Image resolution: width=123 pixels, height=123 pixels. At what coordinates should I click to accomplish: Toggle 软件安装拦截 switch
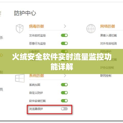click(64, 101)
